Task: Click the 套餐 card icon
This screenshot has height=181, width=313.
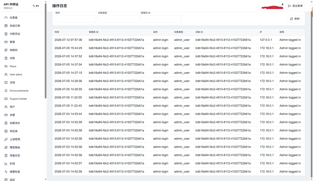Action: [x=6, y=42]
